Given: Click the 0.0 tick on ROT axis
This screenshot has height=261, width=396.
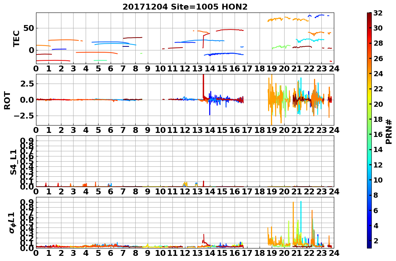Looking at the screenshot, I should [x=27, y=100].
